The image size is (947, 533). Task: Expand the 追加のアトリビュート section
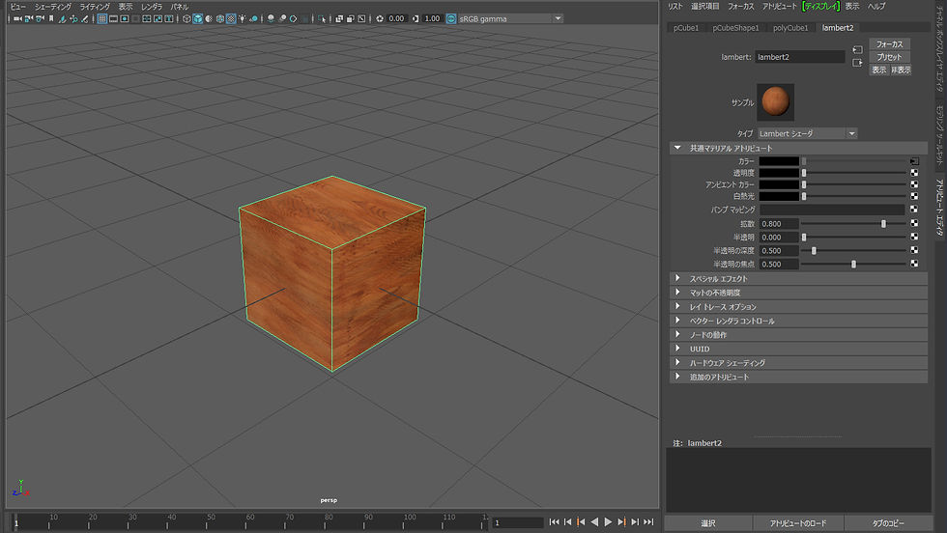pos(798,377)
